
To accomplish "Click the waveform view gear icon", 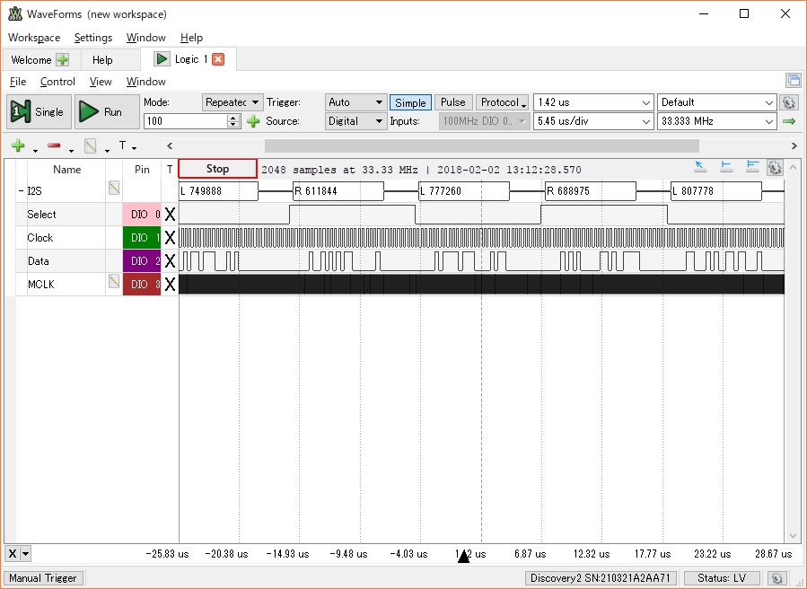I will click(x=775, y=167).
